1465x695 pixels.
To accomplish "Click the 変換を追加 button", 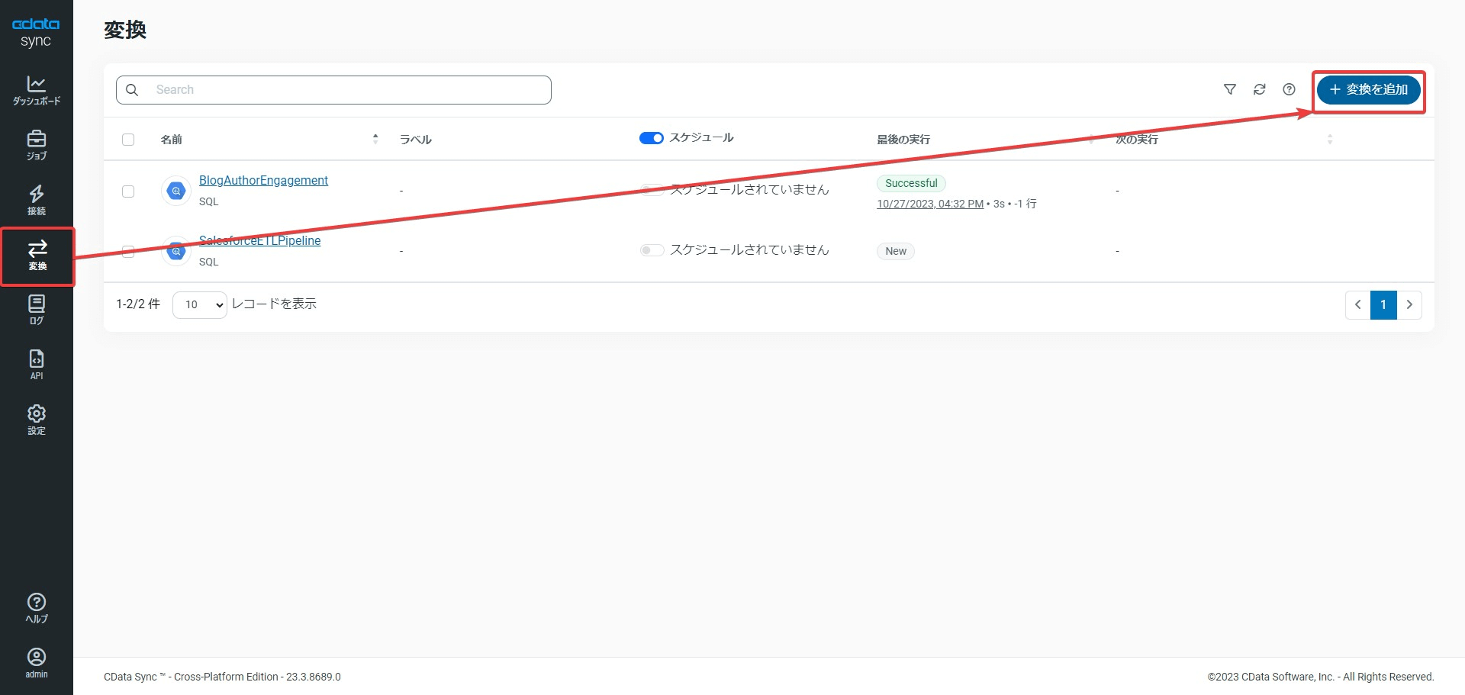I will pos(1369,90).
